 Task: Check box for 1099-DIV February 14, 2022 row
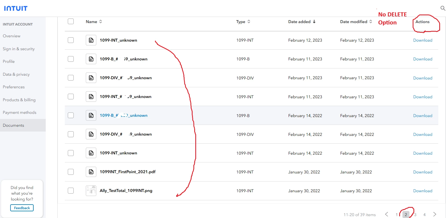pyautogui.click(x=71, y=134)
